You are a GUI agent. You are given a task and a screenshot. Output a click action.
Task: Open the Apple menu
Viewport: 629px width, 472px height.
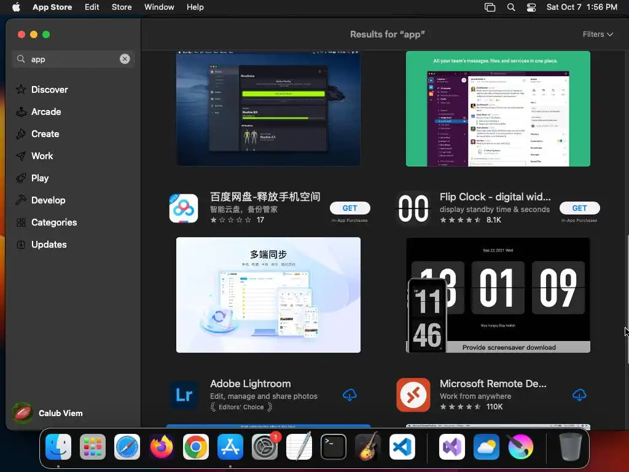click(x=16, y=7)
